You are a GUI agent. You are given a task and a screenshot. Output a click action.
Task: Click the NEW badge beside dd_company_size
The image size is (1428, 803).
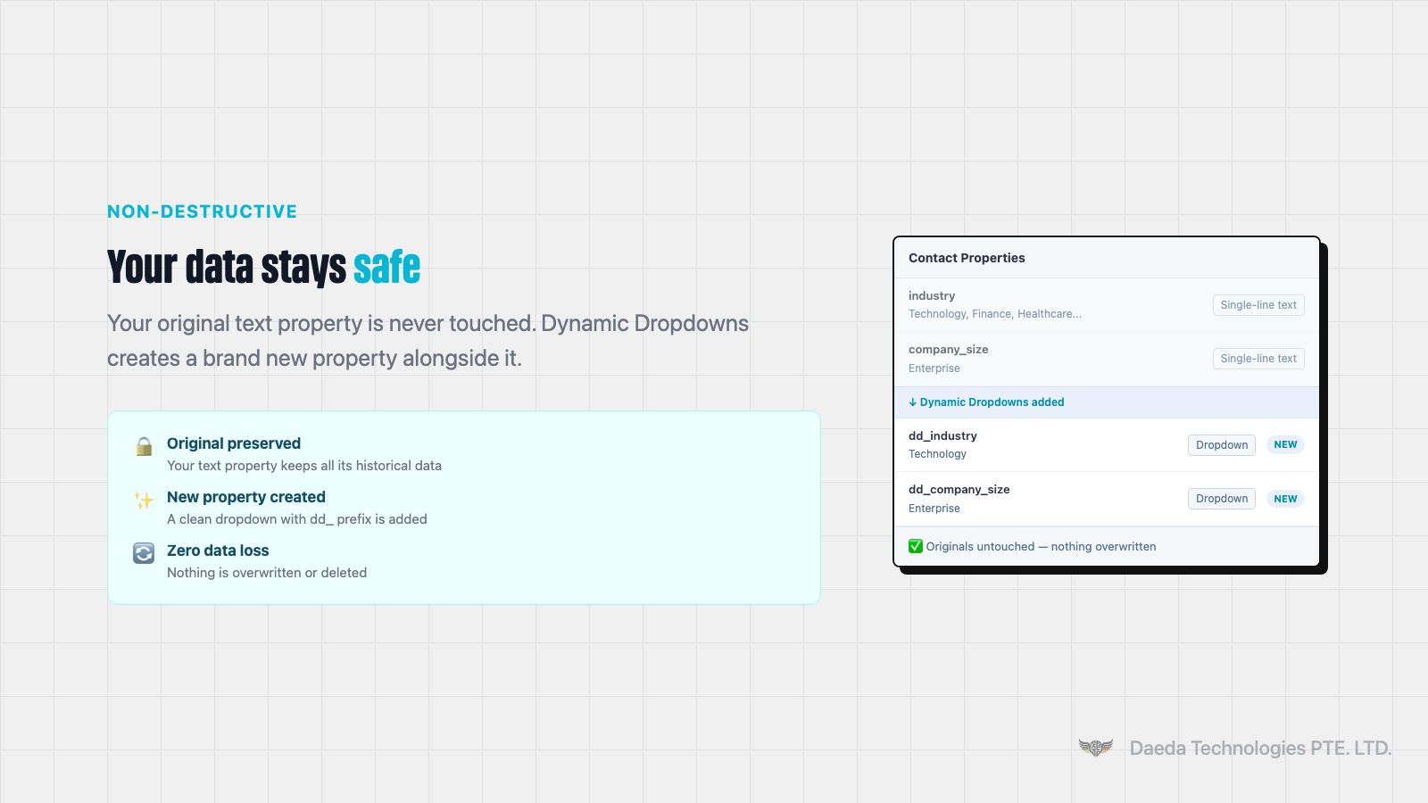point(1285,498)
